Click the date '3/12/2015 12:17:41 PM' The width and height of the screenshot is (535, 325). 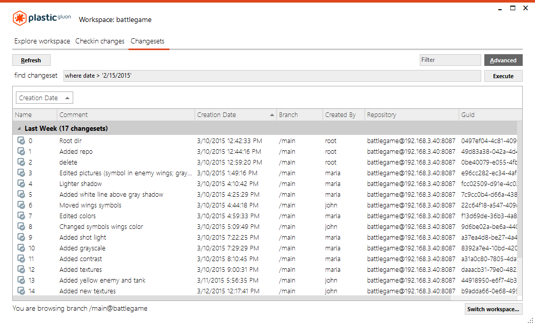(x=228, y=291)
